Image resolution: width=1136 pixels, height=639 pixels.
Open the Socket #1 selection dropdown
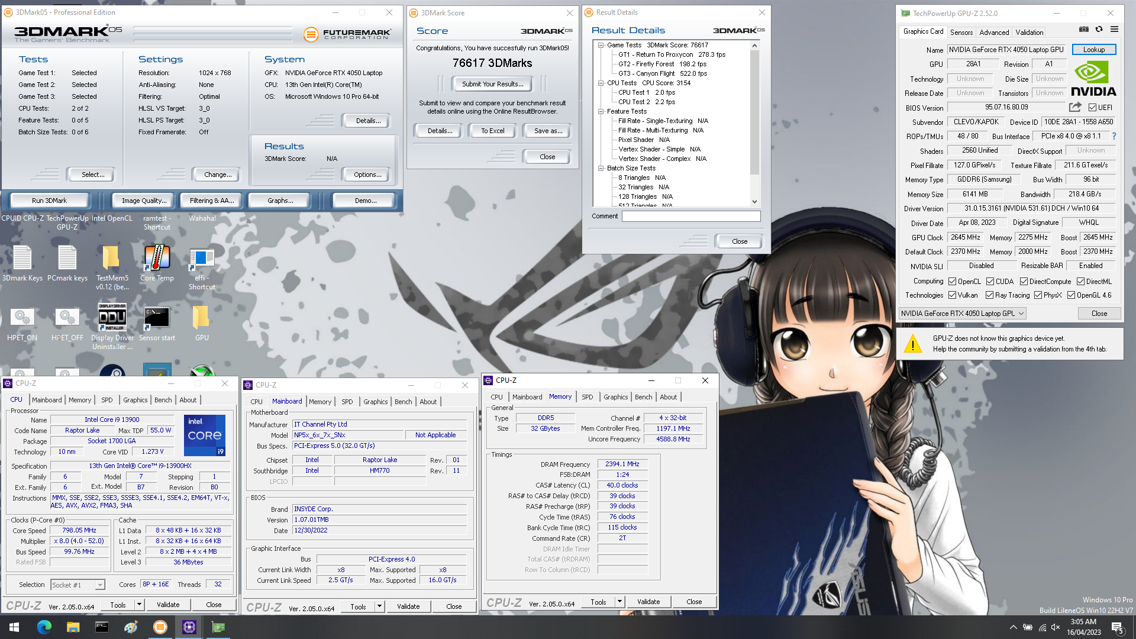(x=78, y=585)
